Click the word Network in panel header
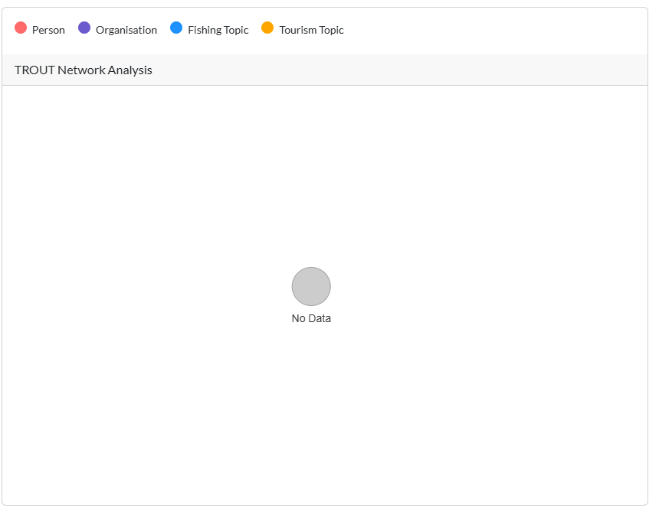 click(80, 70)
